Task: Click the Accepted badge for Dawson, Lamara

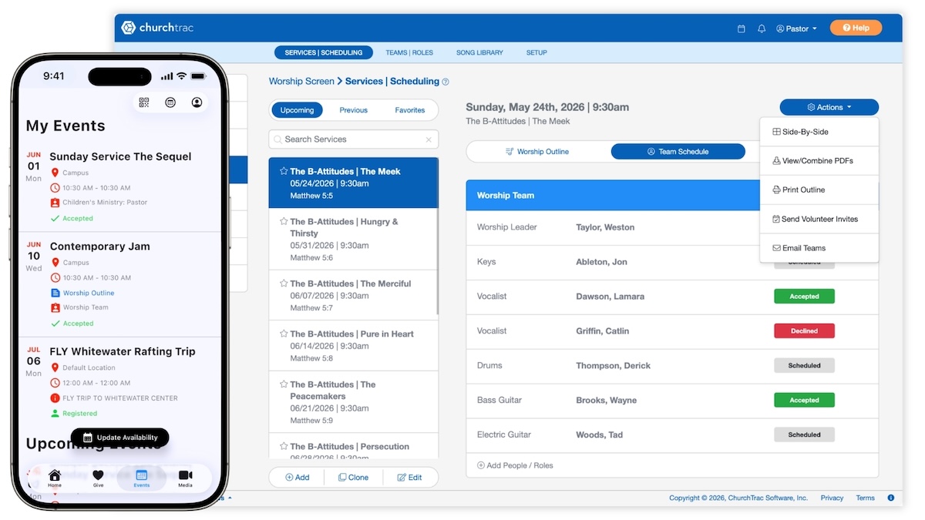Action: pos(804,297)
